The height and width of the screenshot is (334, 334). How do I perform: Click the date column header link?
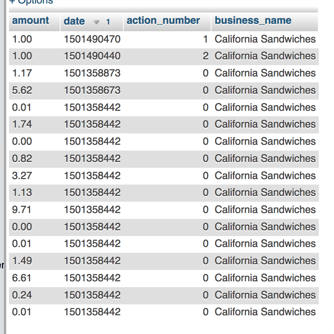(x=75, y=21)
